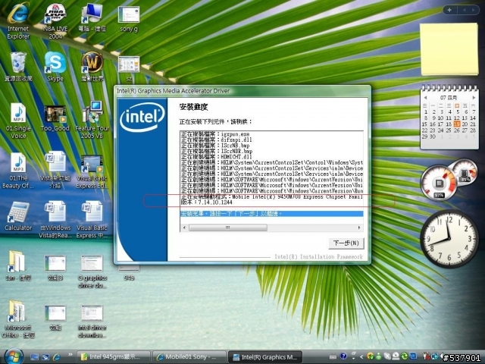Select the Skype desktop shortcut
This screenshot has width=485, height=364.
pyautogui.click(x=55, y=67)
